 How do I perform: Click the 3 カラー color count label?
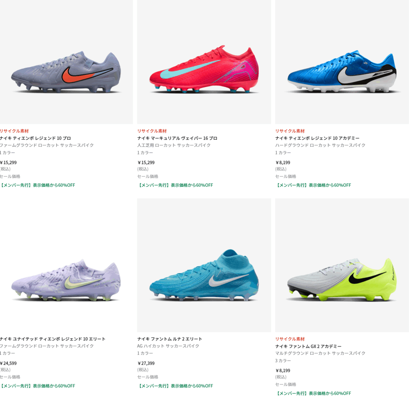283,360
